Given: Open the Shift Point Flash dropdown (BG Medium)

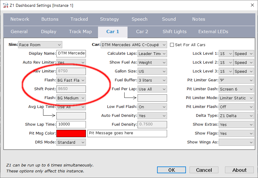Looking at the screenshot, I should pyautogui.click(x=71, y=98).
